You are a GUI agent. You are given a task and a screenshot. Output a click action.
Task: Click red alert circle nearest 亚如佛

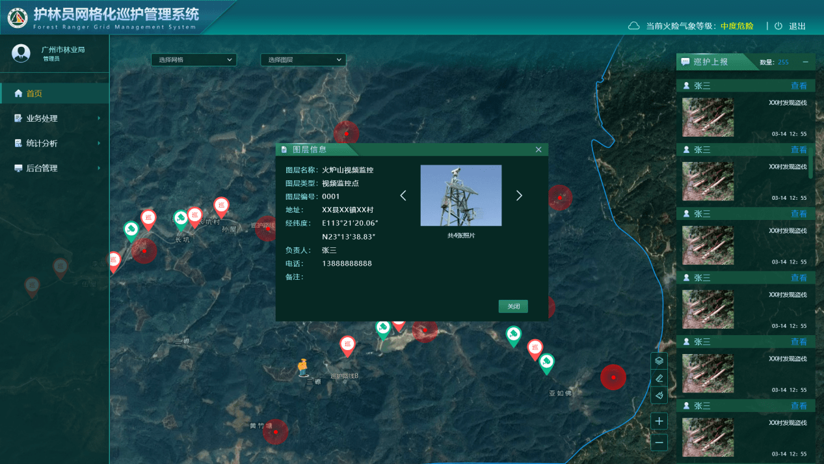point(613,377)
